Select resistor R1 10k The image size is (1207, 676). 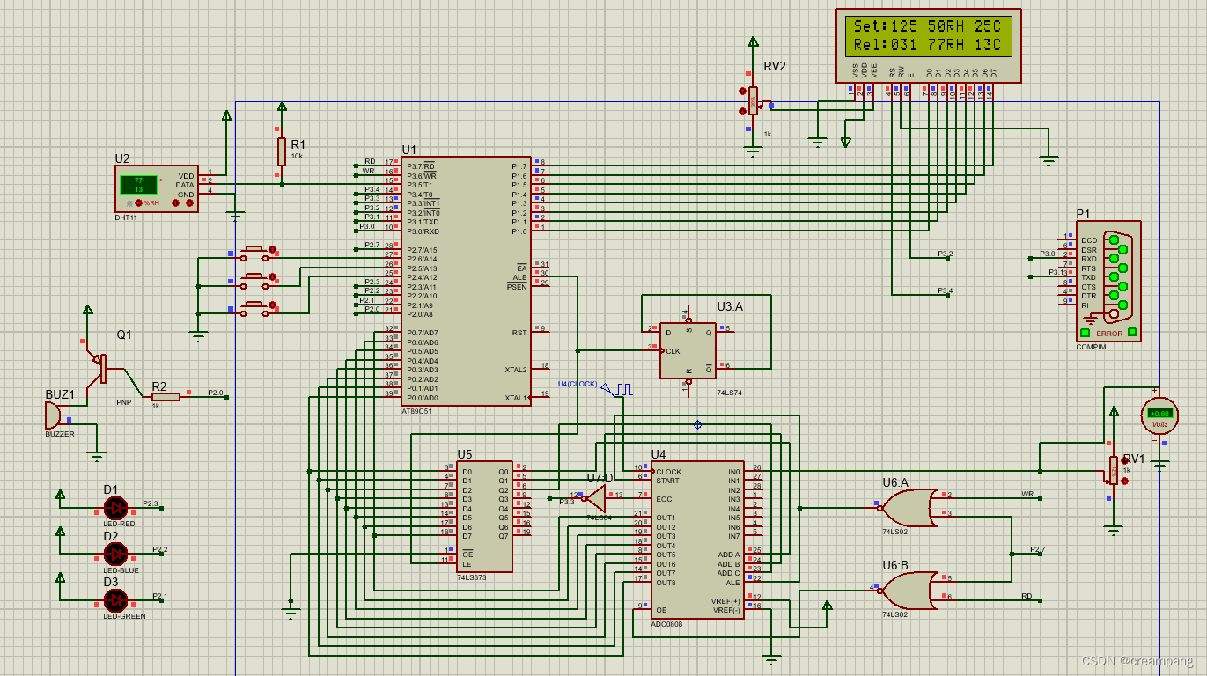tap(282, 151)
